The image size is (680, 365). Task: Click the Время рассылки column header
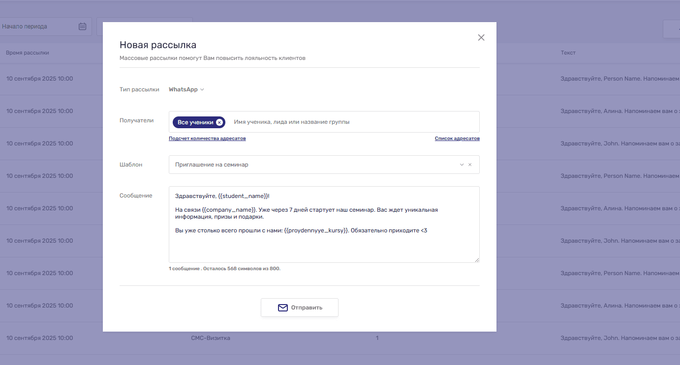28,53
